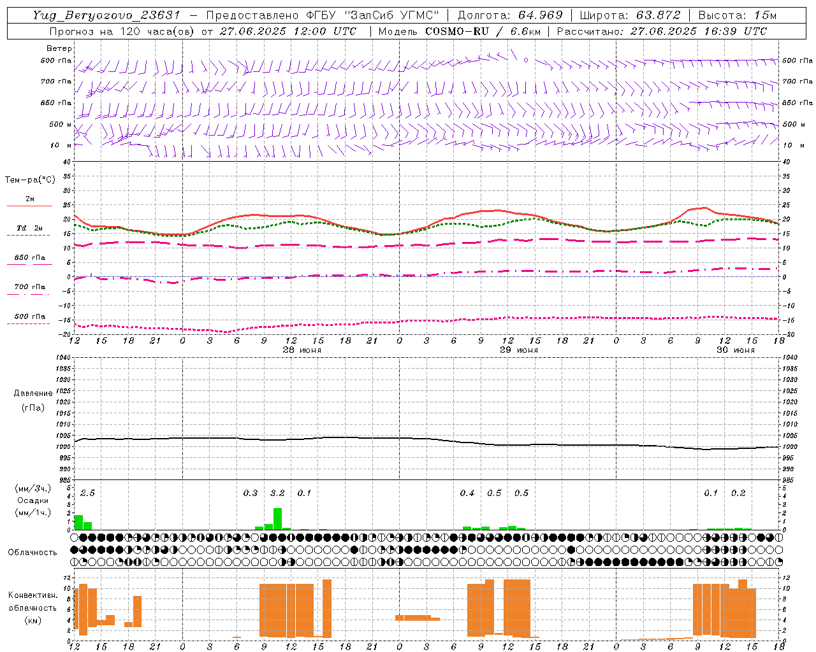Select the "Модель COSMO-RU / 6.6км" text

pos(459,31)
